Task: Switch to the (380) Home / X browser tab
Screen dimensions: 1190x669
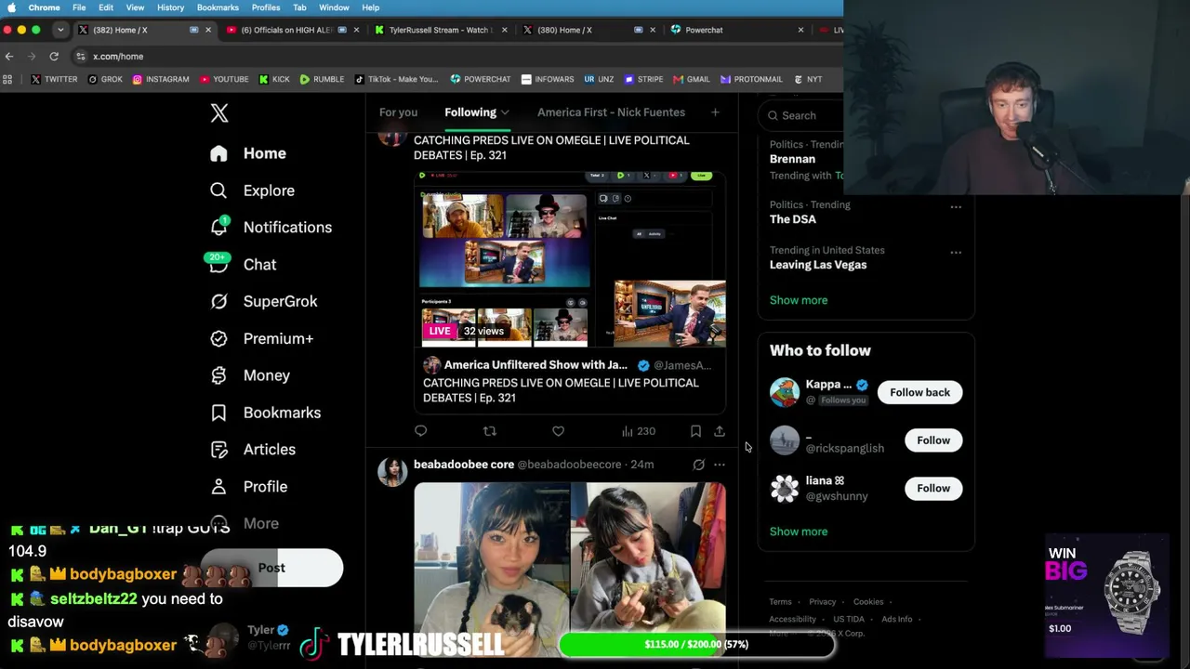Action: [588, 30]
